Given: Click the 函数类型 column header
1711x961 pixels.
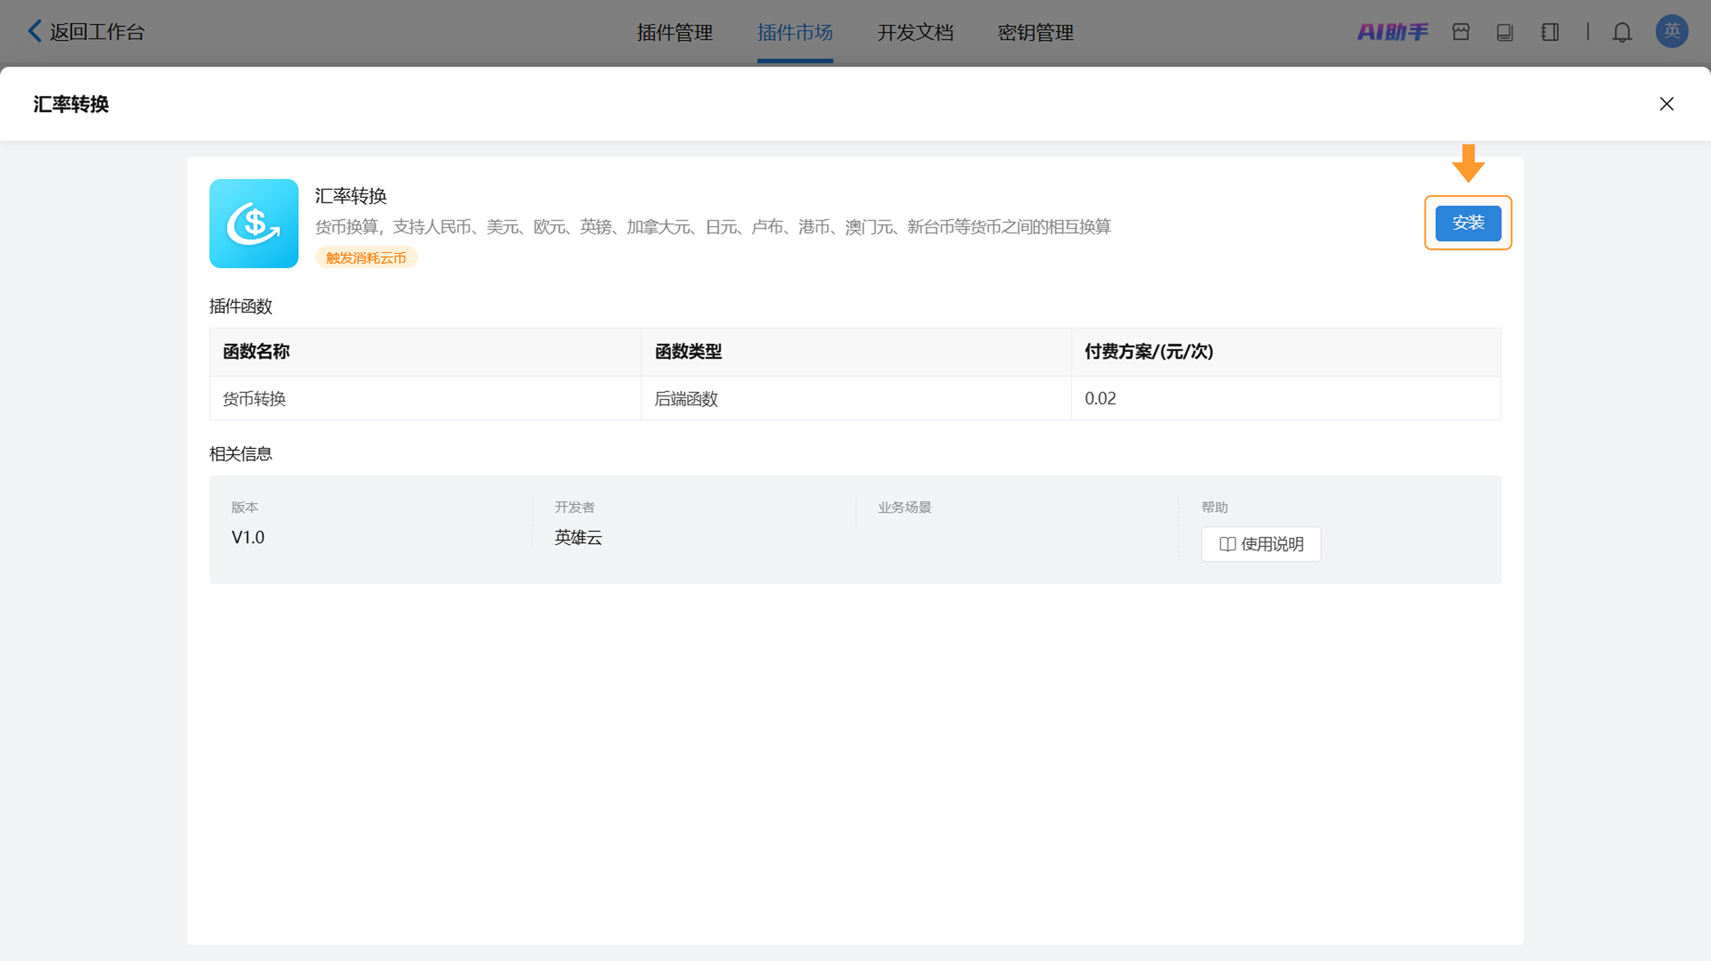Looking at the screenshot, I should point(855,352).
